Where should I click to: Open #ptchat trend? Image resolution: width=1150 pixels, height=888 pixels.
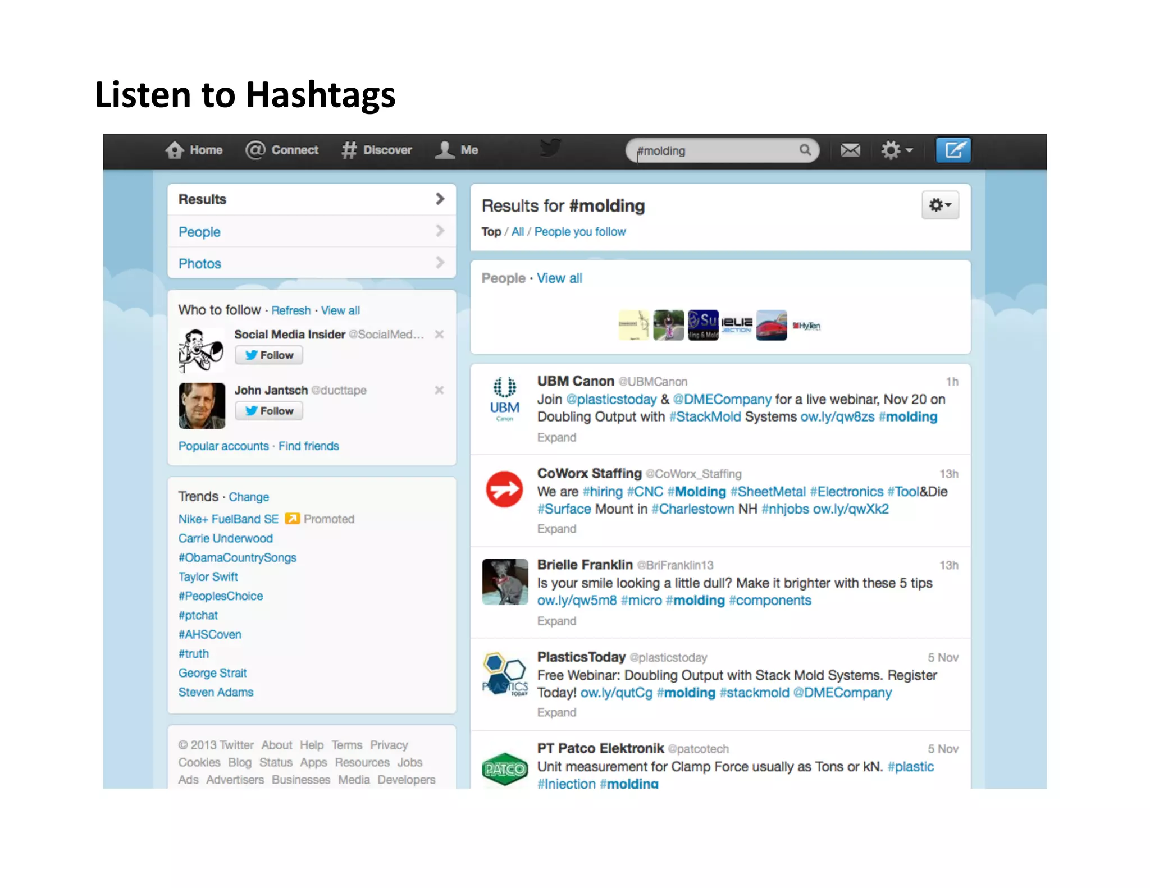pyautogui.click(x=198, y=615)
